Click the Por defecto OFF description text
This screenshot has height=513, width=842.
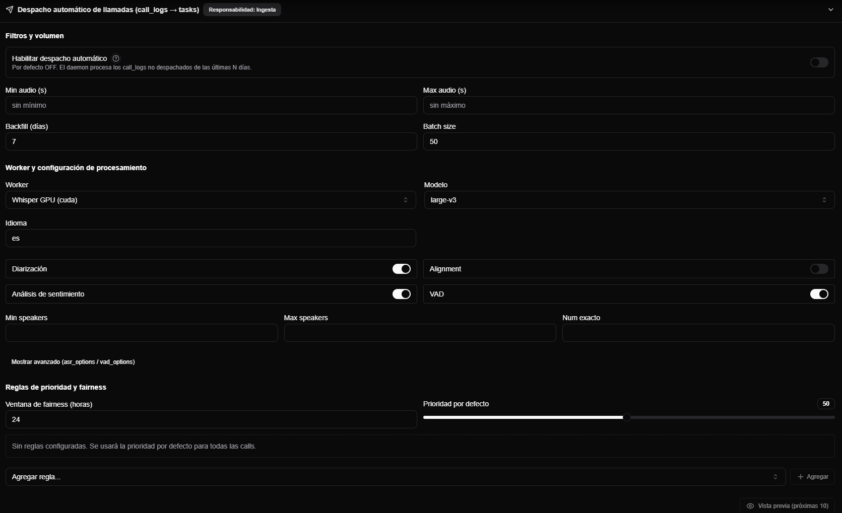(x=132, y=67)
